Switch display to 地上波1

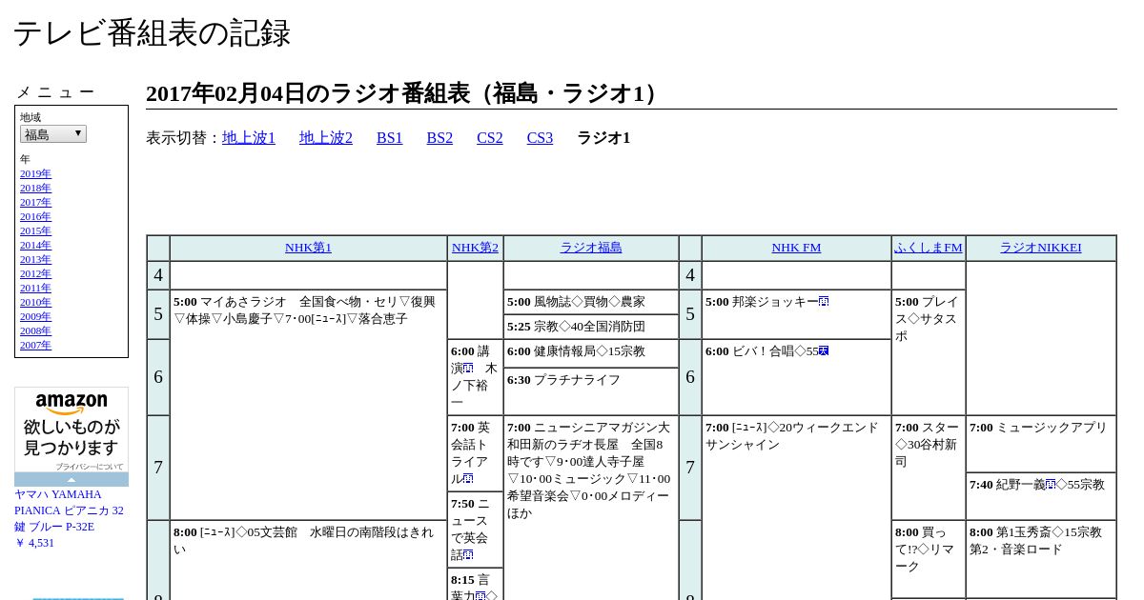tap(249, 138)
